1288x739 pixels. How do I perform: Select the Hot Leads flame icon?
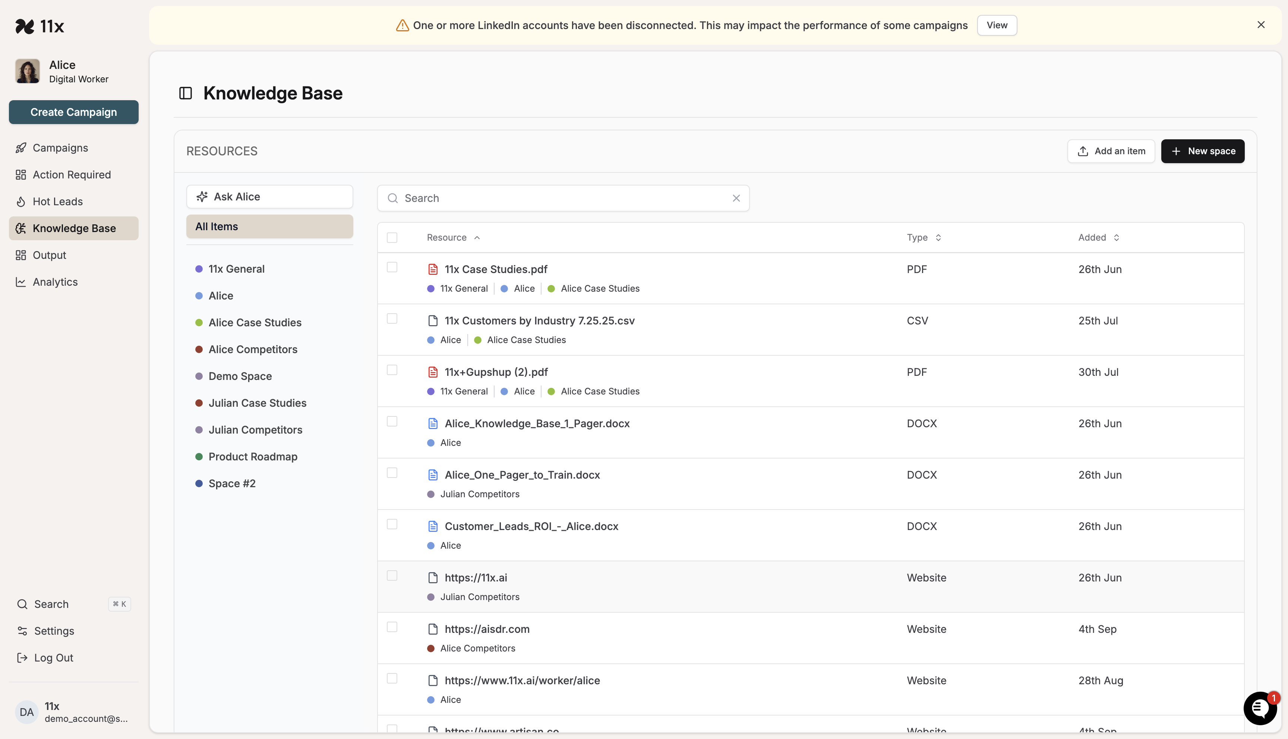[x=21, y=202]
